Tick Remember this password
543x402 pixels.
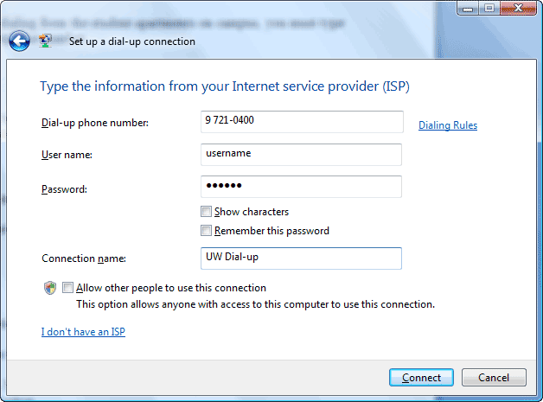pyautogui.click(x=206, y=231)
